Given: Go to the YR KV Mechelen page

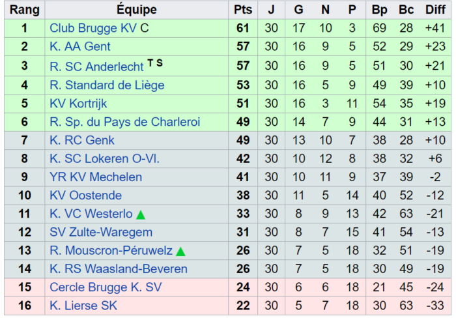Looking at the screenshot, I should 96,177.
